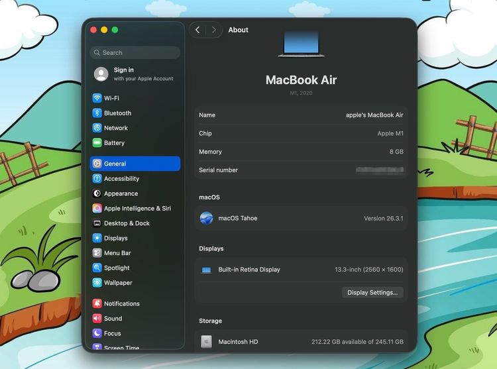Viewport: 497px width, 369px height.
Task: Click the Displays sidebar icon
Action: click(97, 238)
